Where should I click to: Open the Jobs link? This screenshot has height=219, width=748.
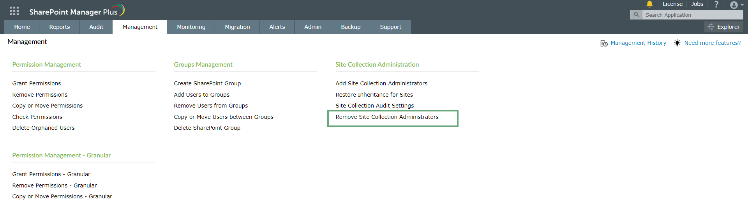(x=697, y=4)
